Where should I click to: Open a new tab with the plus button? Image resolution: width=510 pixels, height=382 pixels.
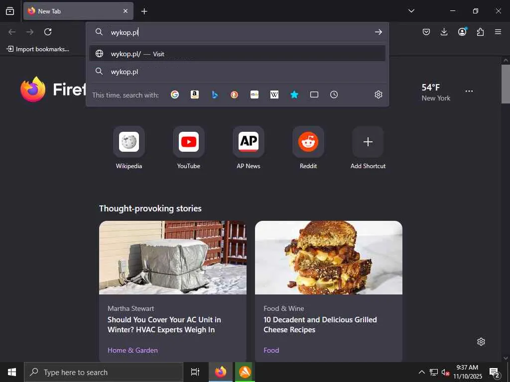144,11
